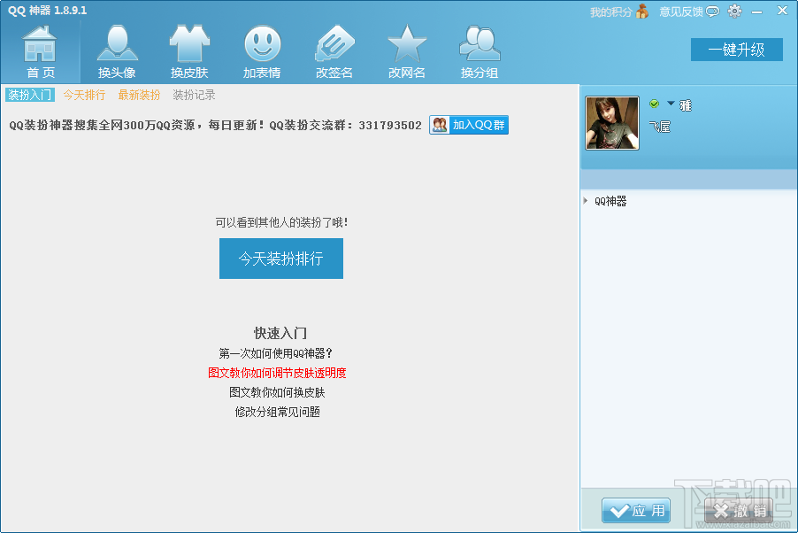The image size is (798, 533).
Task: Switch to 最新装扮 tab
Action: pos(139,95)
